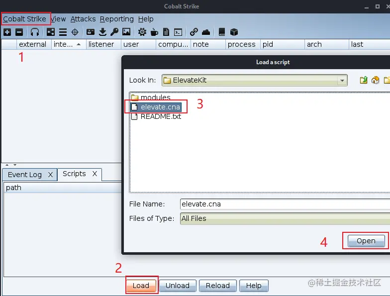The image size is (390, 296).
Task: Sort by the process column header
Action: coord(243,44)
